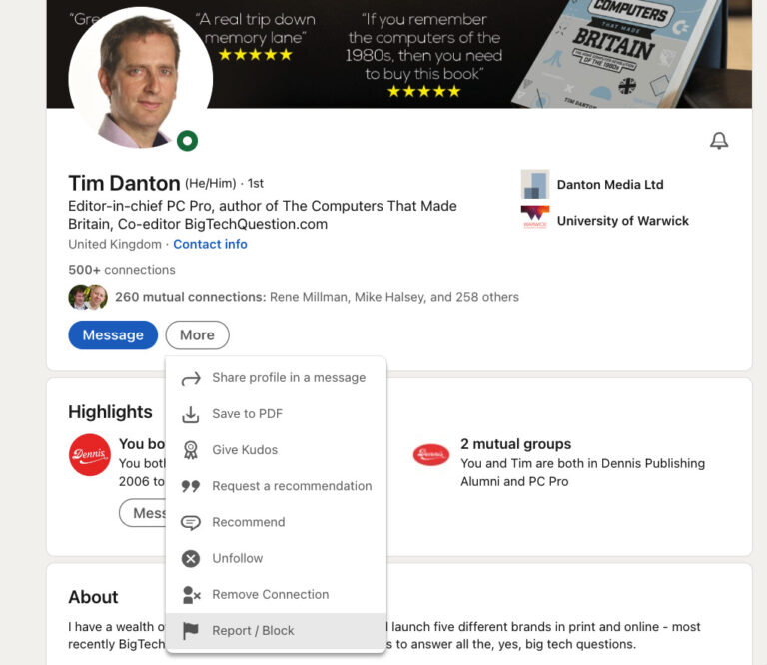Screen dimensions: 767x665
Task: Select Recommend from the More menu
Action: click(276, 522)
